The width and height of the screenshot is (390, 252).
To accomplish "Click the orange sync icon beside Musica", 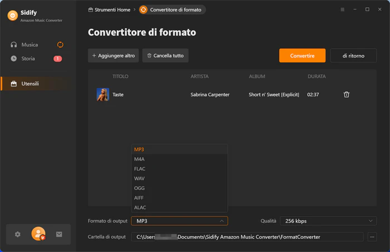I will click(x=60, y=45).
